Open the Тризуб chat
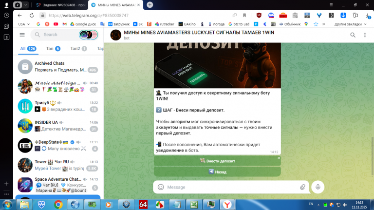 tap(58, 106)
